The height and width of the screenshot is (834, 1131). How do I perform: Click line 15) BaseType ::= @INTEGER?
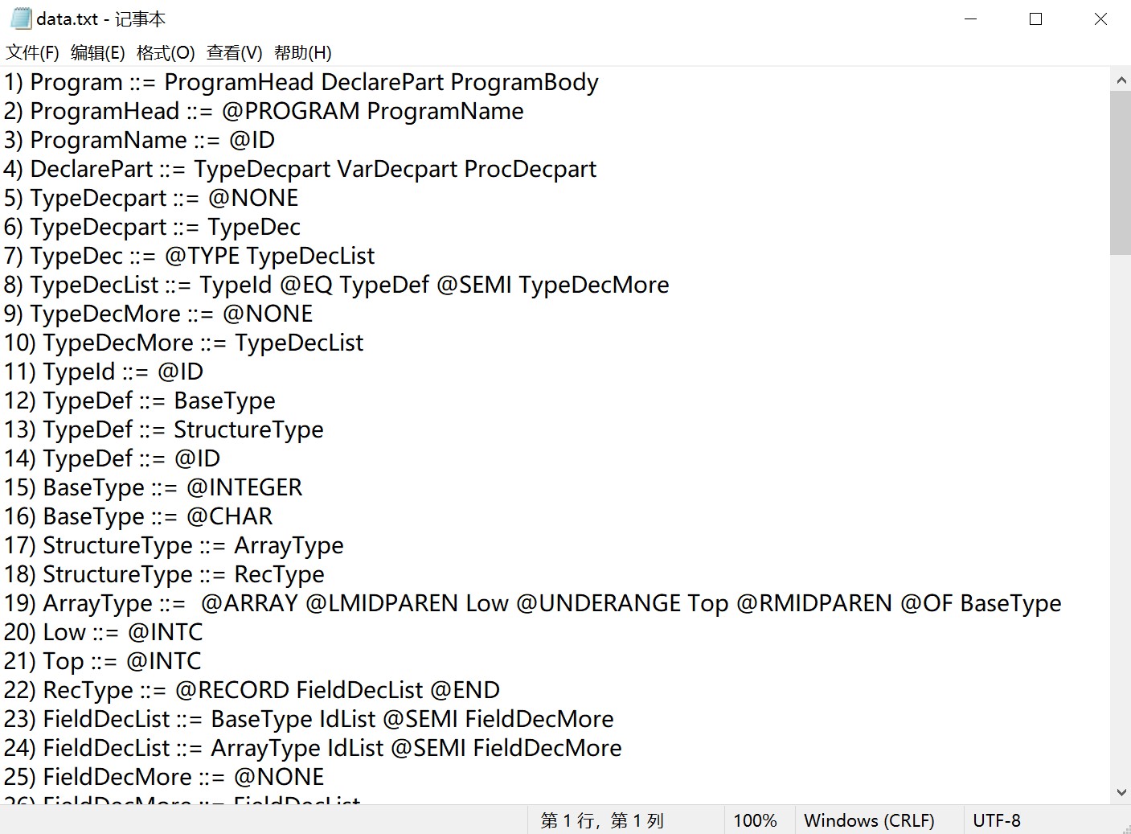click(x=154, y=487)
